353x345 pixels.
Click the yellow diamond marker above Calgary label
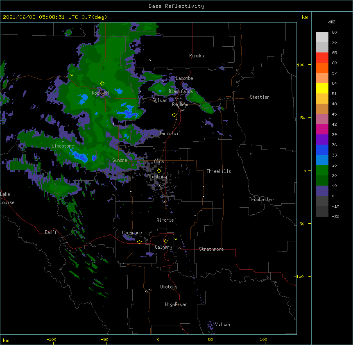pos(166,241)
